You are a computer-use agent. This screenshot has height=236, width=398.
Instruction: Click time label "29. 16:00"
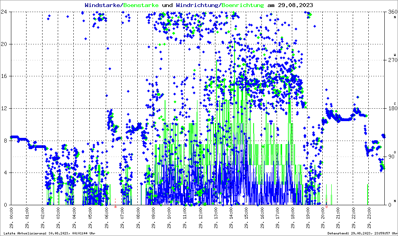pos(262,218)
